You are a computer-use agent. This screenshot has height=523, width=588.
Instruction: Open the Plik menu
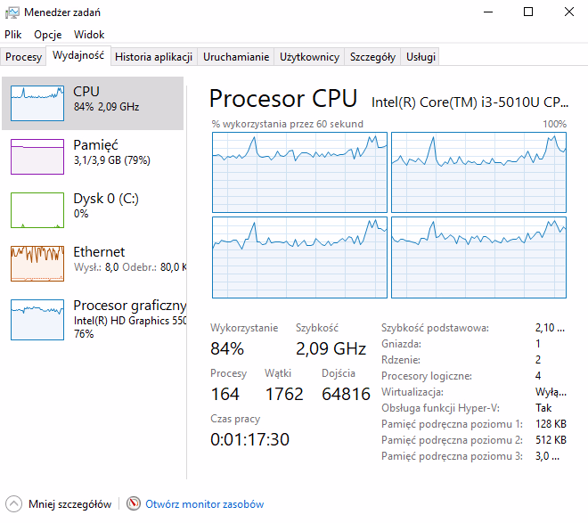coord(12,34)
